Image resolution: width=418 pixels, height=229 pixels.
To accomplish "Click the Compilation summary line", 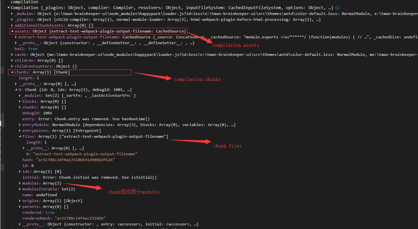I will click(172, 8).
